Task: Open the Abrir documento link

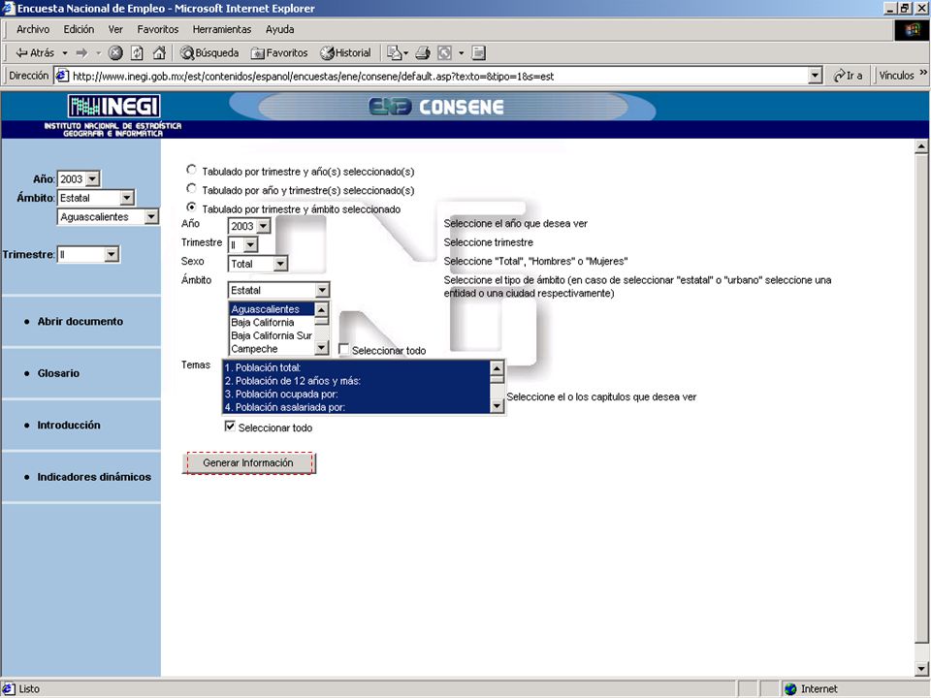Action: (x=80, y=321)
